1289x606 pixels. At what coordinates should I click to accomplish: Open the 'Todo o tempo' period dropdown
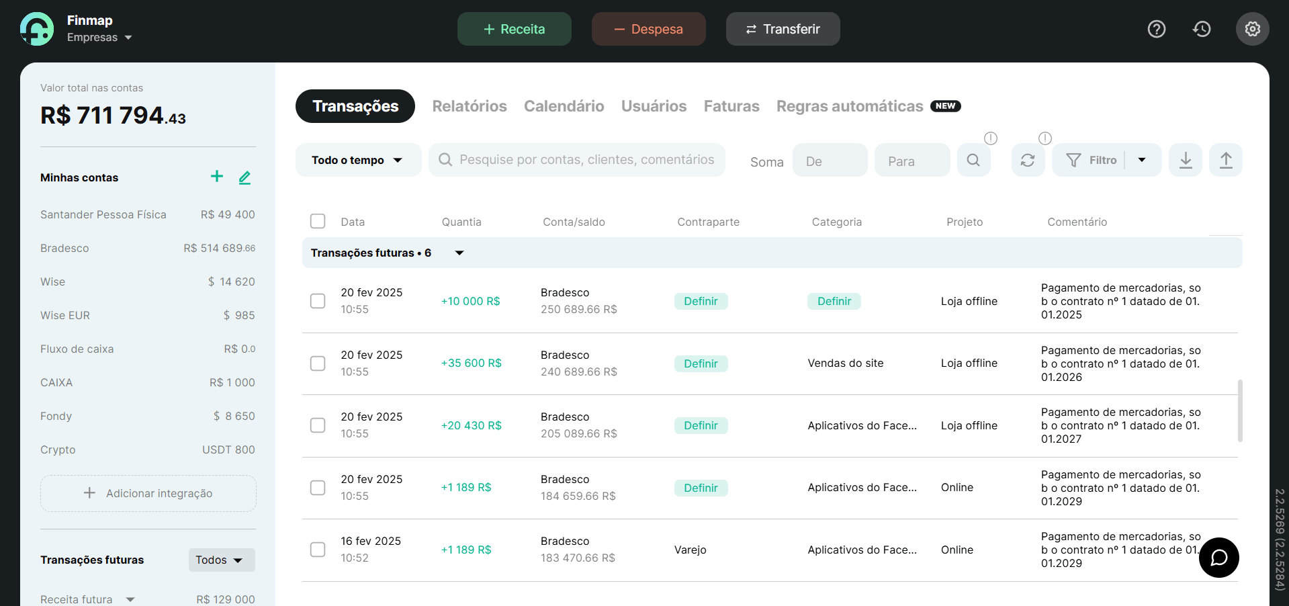[358, 160]
